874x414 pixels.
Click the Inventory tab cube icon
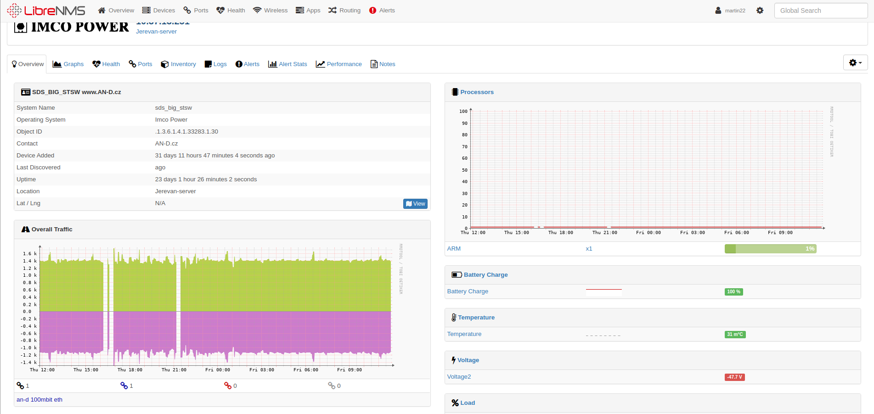165,64
